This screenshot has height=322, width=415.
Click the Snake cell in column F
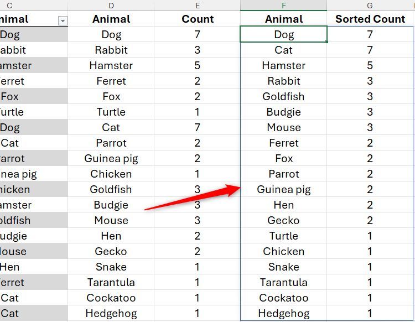click(284, 267)
